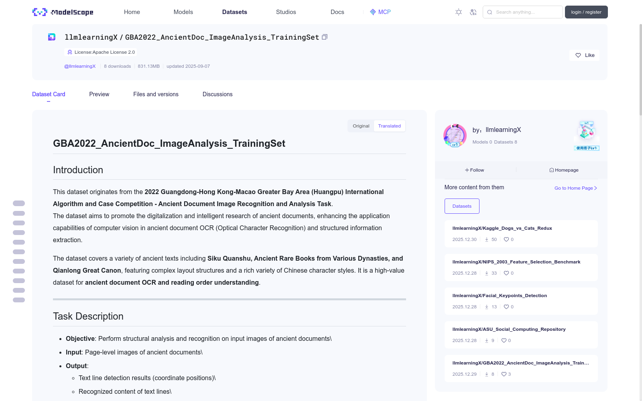Click heart icon on ASU_Social_Computing_Repository card
Viewport: 642px width, 401px height.
(x=504, y=340)
